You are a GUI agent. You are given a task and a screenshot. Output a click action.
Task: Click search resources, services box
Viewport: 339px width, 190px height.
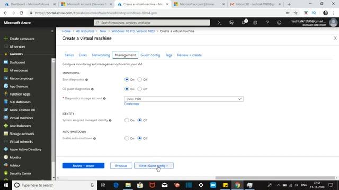tap(152, 23)
